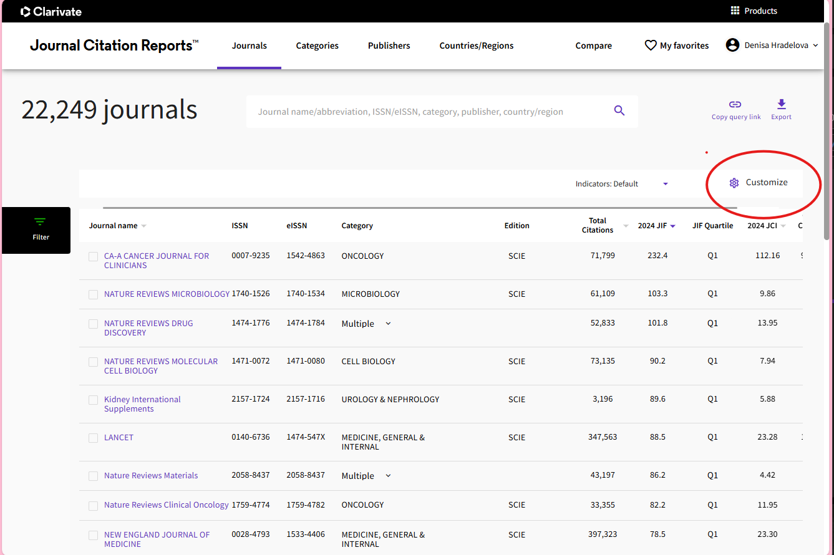Click the Export download icon
The height and width of the screenshot is (555, 834).
pyautogui.click(x=781, y=104)
